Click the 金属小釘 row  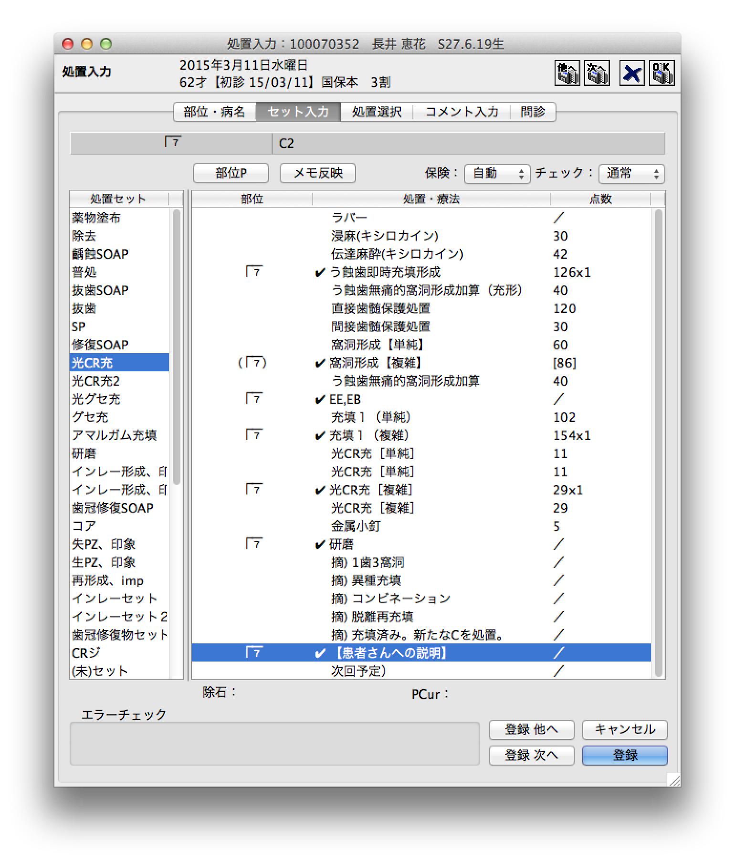tap(421, 526)
